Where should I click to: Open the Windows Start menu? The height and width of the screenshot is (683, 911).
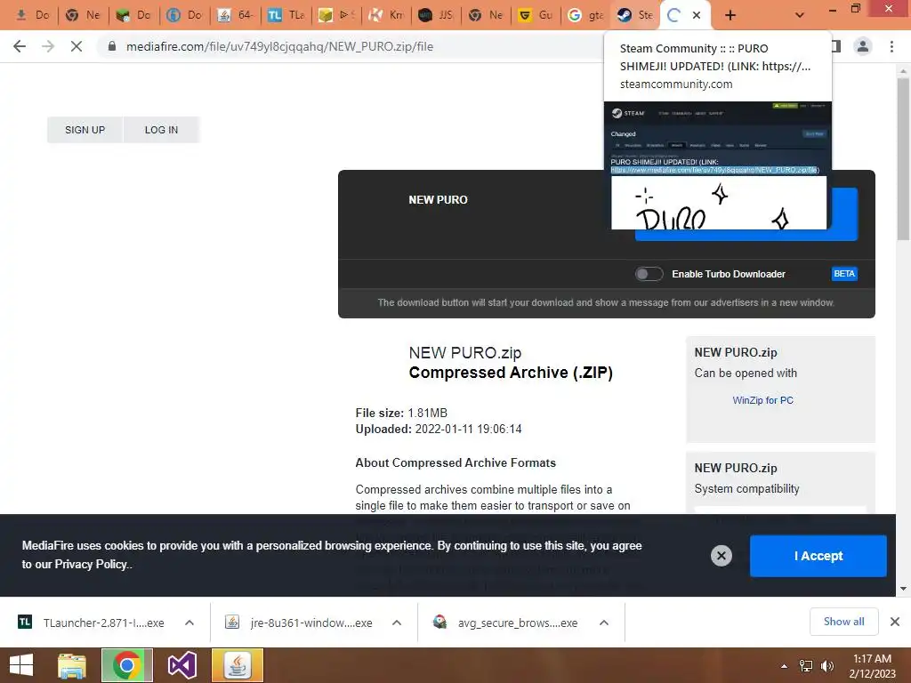point(21,665)
